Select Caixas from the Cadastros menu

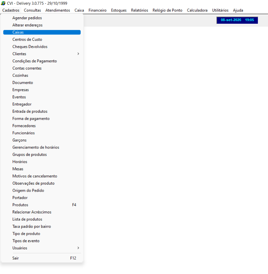coord(42,32)
